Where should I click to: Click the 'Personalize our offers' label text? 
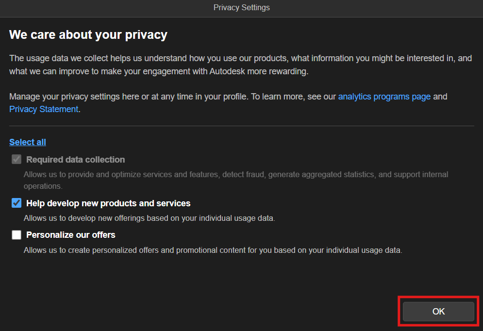tap(70, 234)
